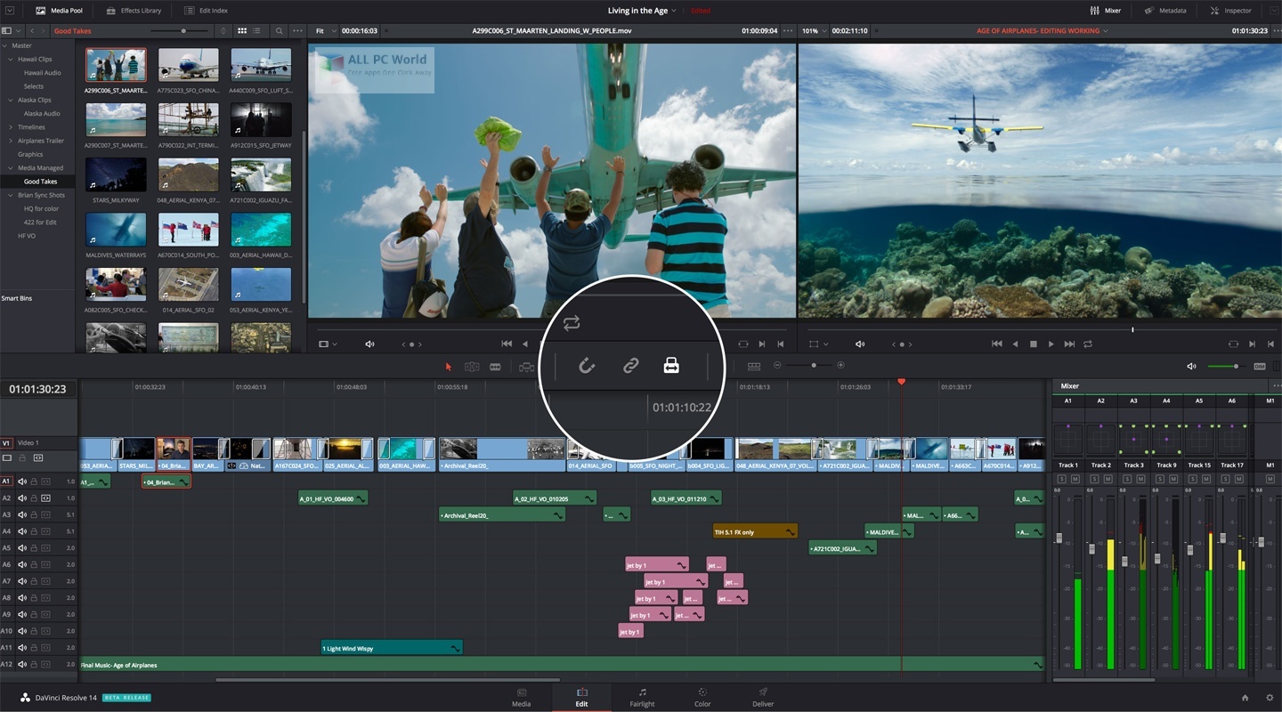
Task: Select the Good Takes bin
Action: pos(40,182)
